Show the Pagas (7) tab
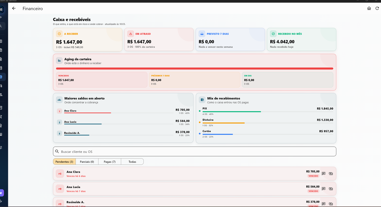 point(110,162)
